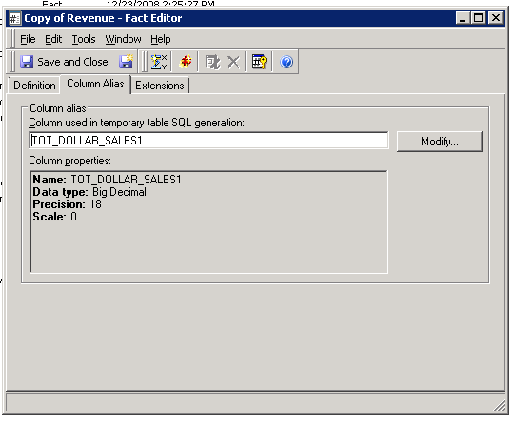This screenshot has width=515, height=421.
Task: Click the red starburst new expression icon
Action: pos(186,62)
